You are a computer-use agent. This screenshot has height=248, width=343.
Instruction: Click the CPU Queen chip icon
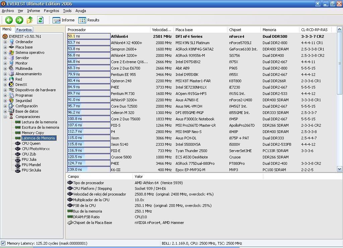click(18, 143)
